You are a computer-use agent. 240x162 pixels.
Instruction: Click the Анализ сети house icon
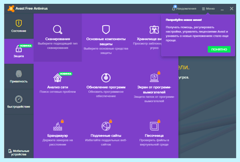pos(58,78)
